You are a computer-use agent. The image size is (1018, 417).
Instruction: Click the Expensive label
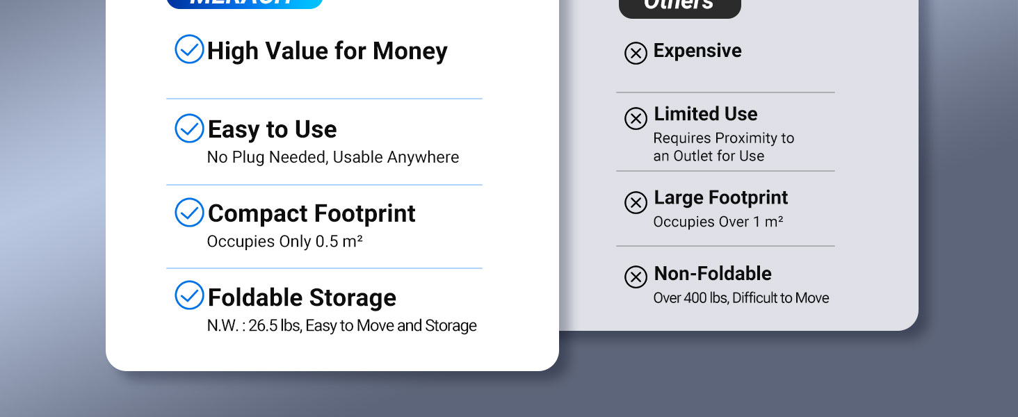pyautogui.click(x=697, y=51)
